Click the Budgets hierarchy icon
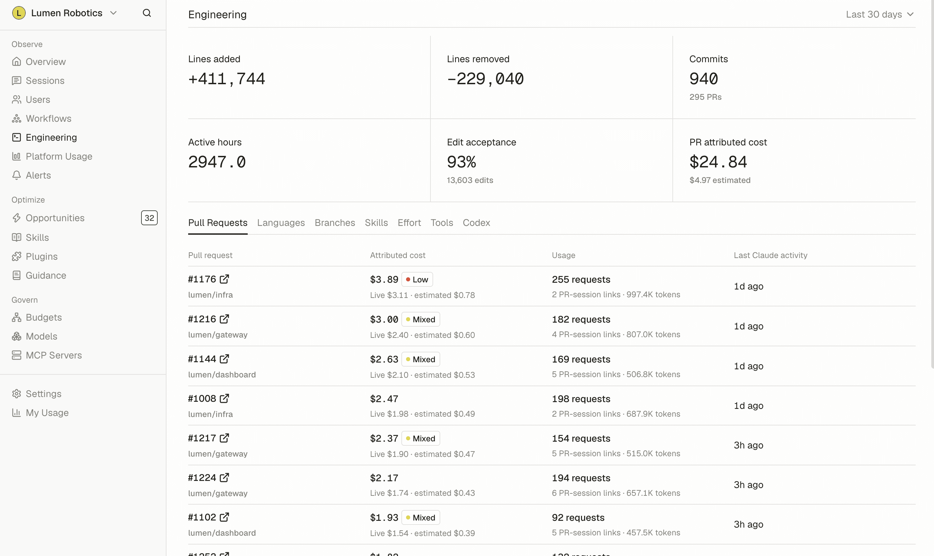 pyautogui.click(x=17, y=317)
